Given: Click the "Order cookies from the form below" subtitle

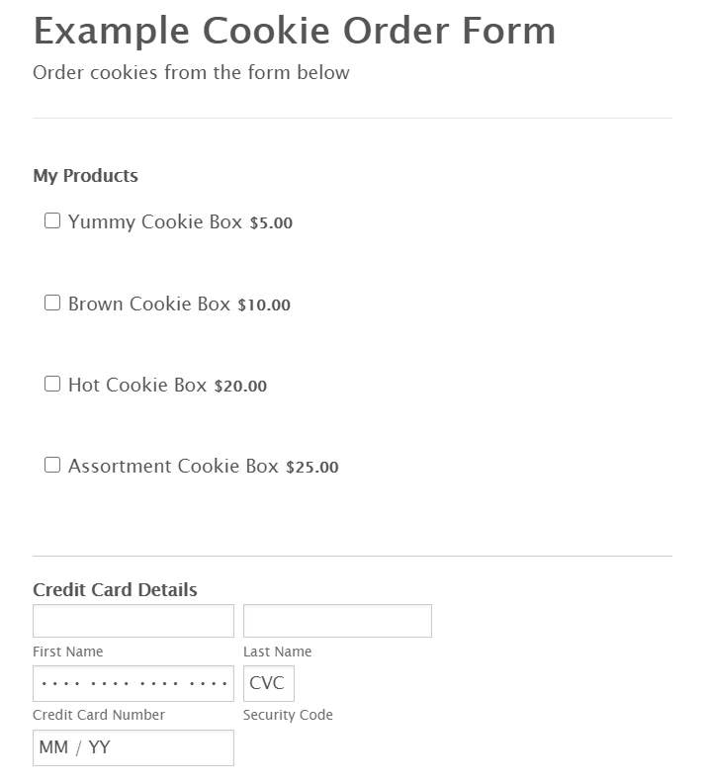Looking at the screenshot, I should (191, 72).
